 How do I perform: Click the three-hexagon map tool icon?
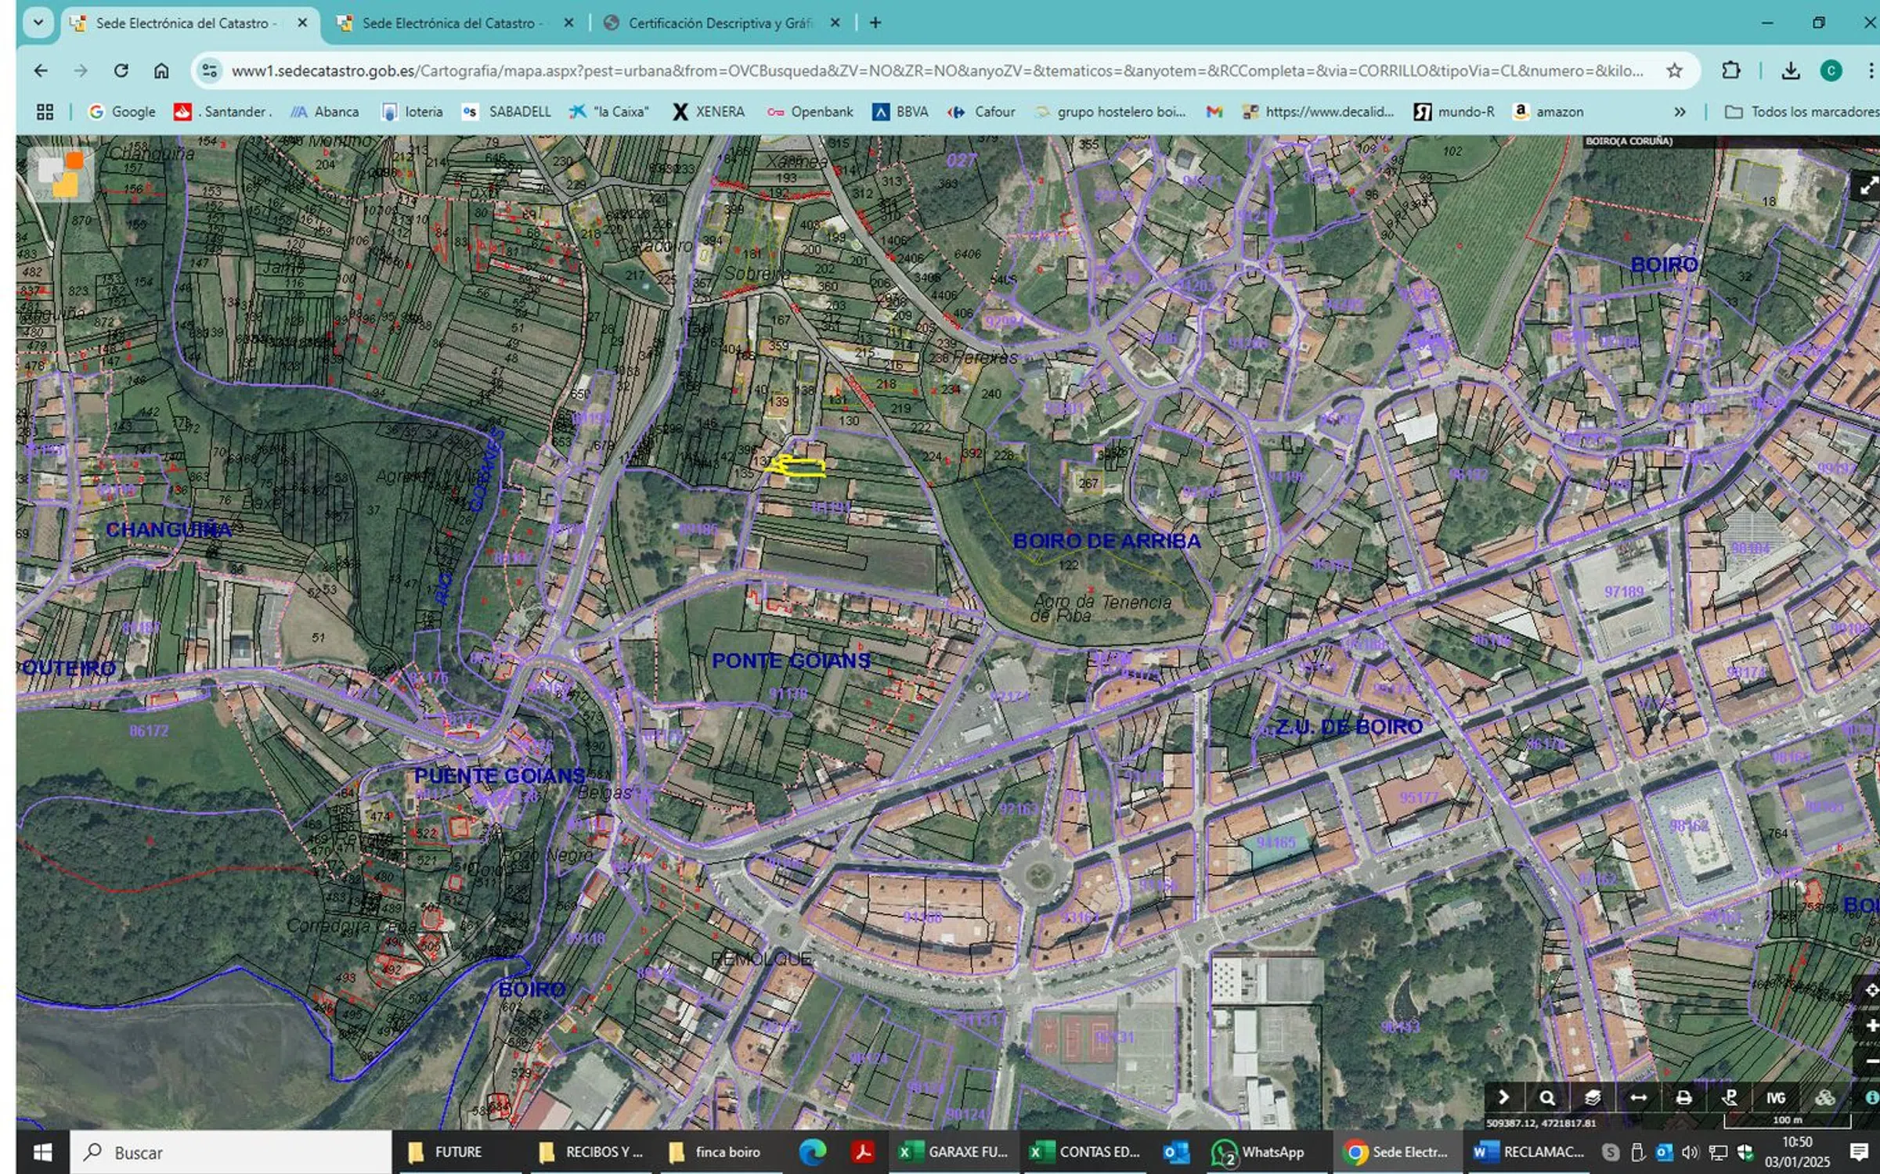coord(1824,1097)
